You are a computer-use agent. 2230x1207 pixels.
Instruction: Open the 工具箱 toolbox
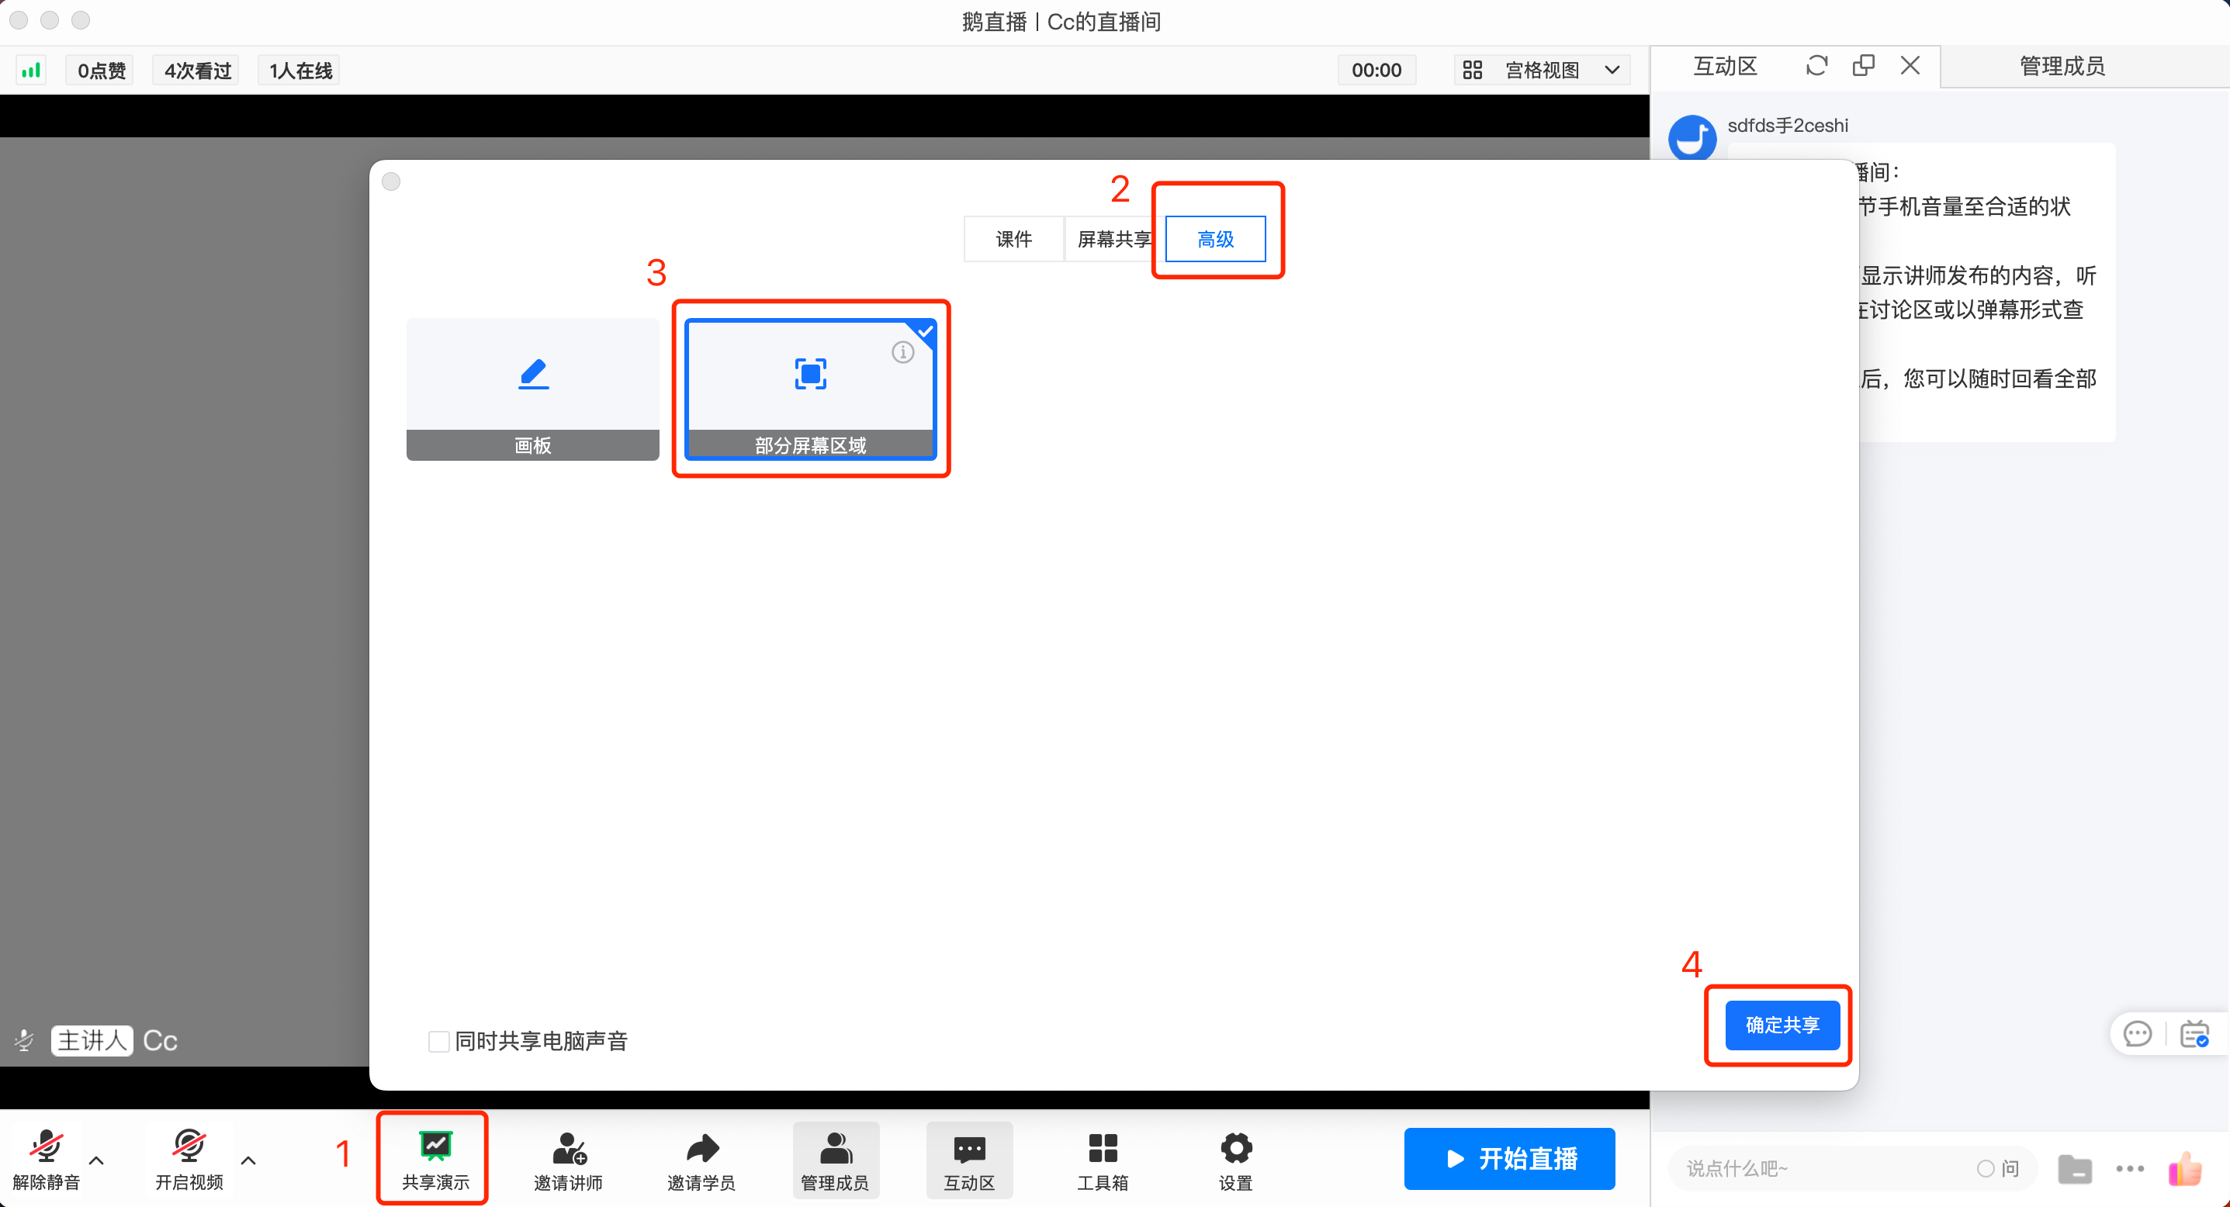(1102, 1160)
